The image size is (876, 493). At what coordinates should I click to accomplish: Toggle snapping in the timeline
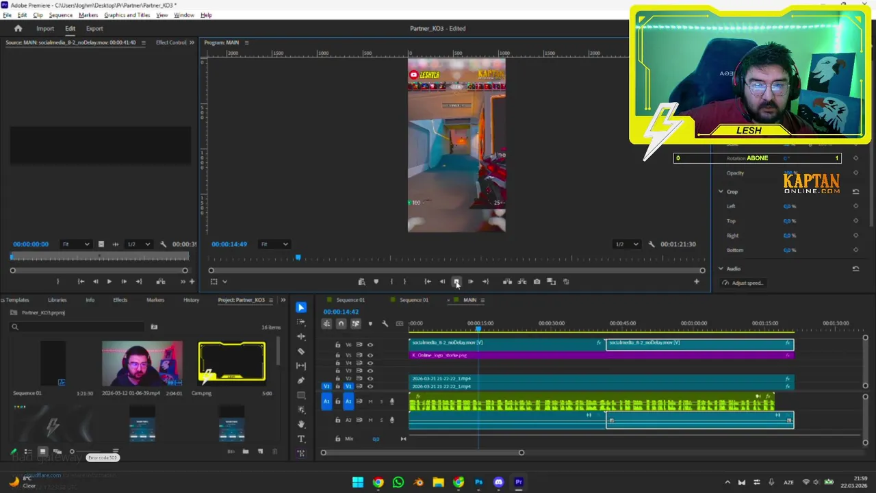click(x=341, y=324)
